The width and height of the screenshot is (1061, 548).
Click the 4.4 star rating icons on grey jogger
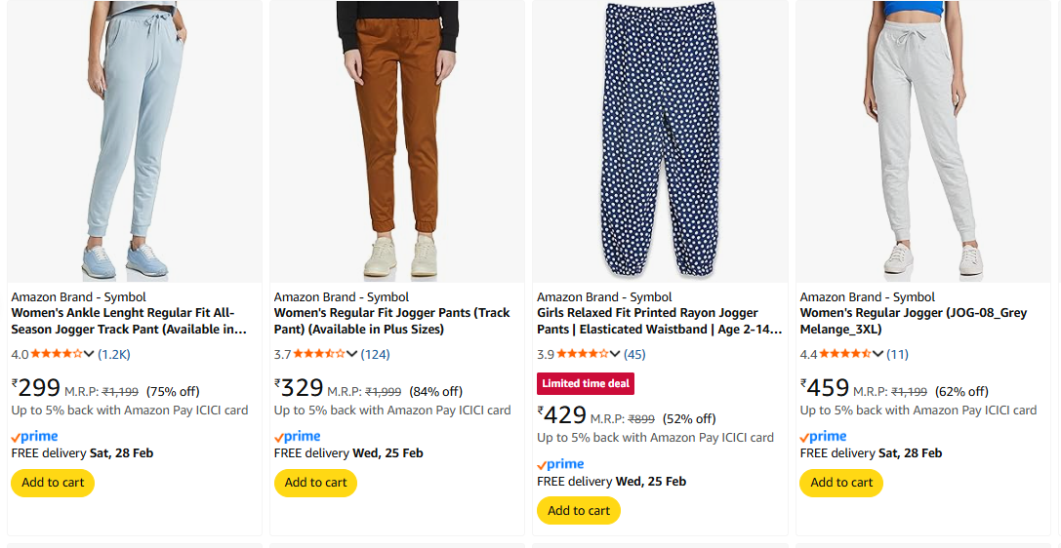(x=846, y=354)
